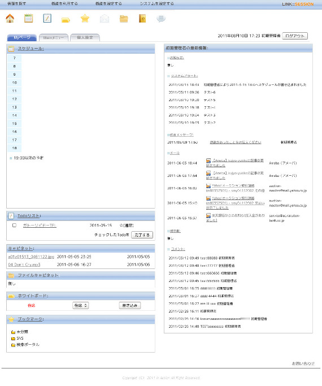Viewport: 322px width, 386px height.
Task: Open the whiteboard status dropdown
Action: (x=81, y=305)
